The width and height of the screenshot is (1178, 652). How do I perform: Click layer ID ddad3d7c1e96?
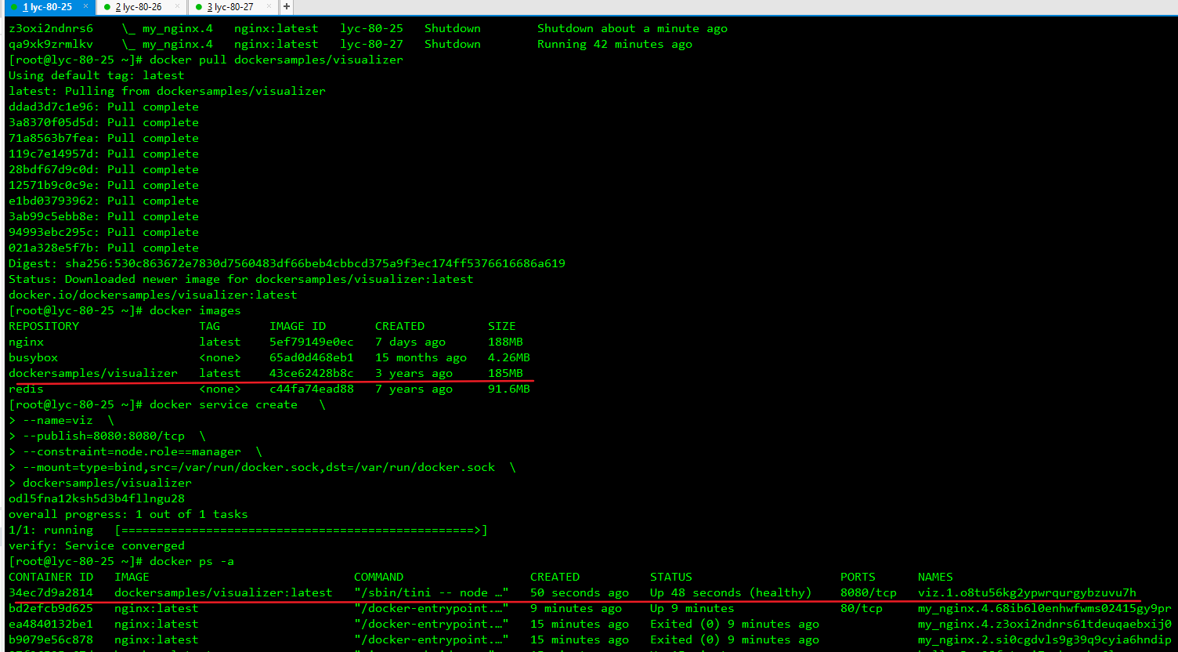pyautogui.click(x=51, y=107)
